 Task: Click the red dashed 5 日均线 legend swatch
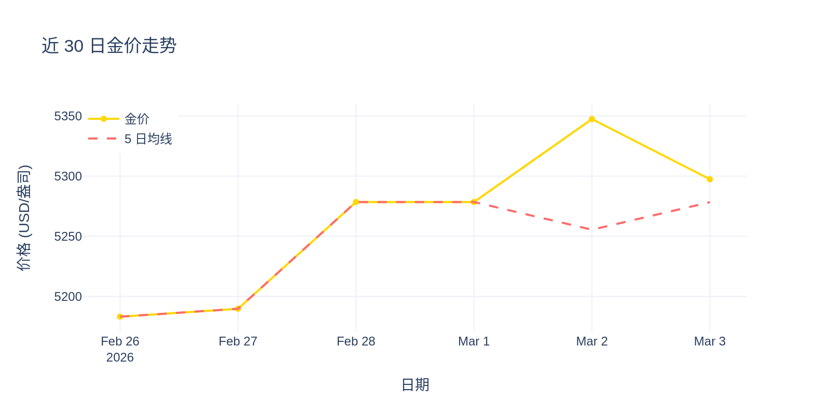103,139
